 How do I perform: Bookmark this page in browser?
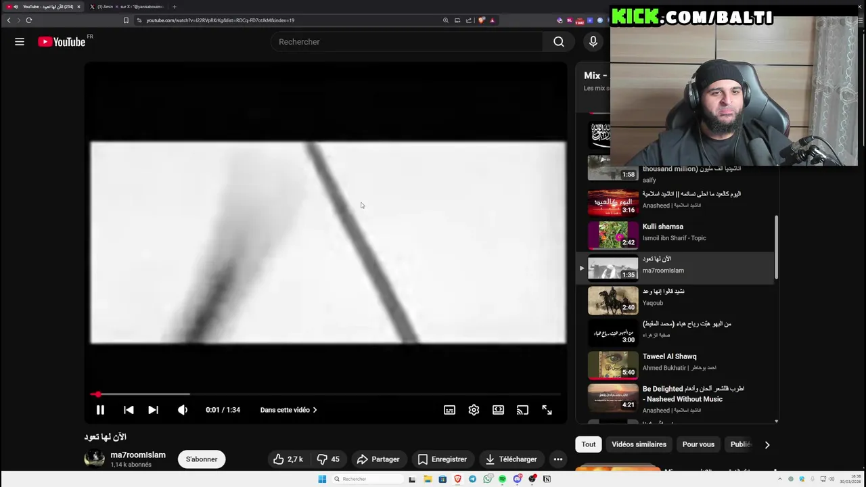pos(126,20)
